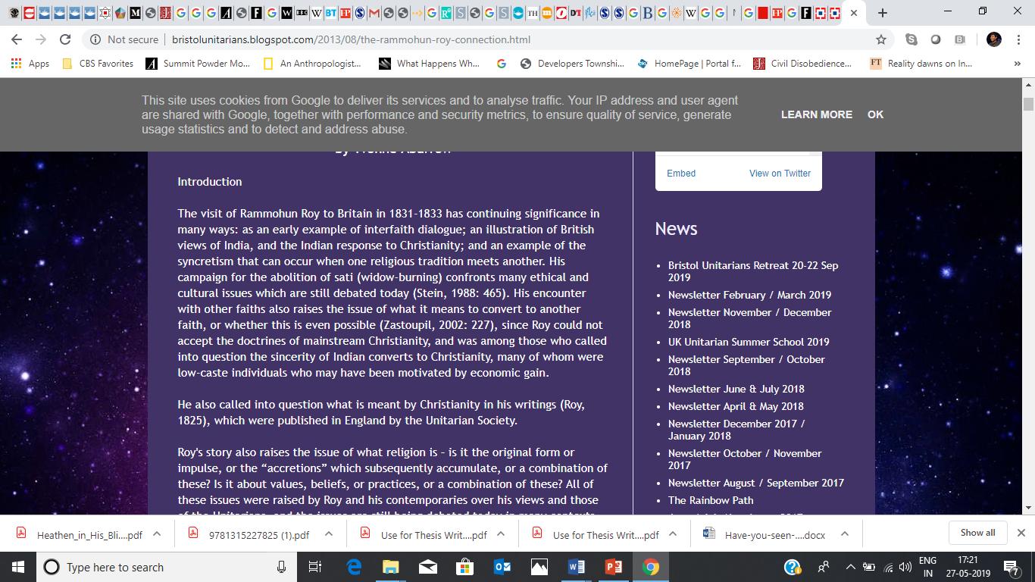Open the What Happens Wh... bookmark
Image resolution: width=1035 pixels, height=582 pixels.
tap(430, 64)
